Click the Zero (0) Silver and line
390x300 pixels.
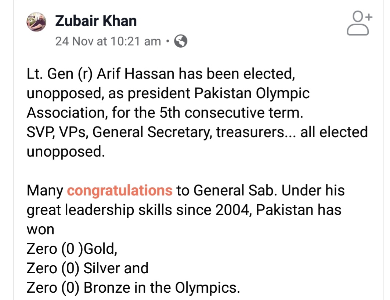click(87, 268)
